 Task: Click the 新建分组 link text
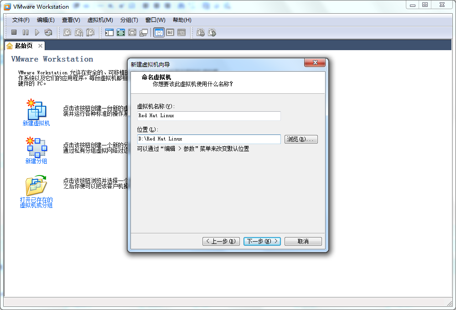(x=36, y=161)
